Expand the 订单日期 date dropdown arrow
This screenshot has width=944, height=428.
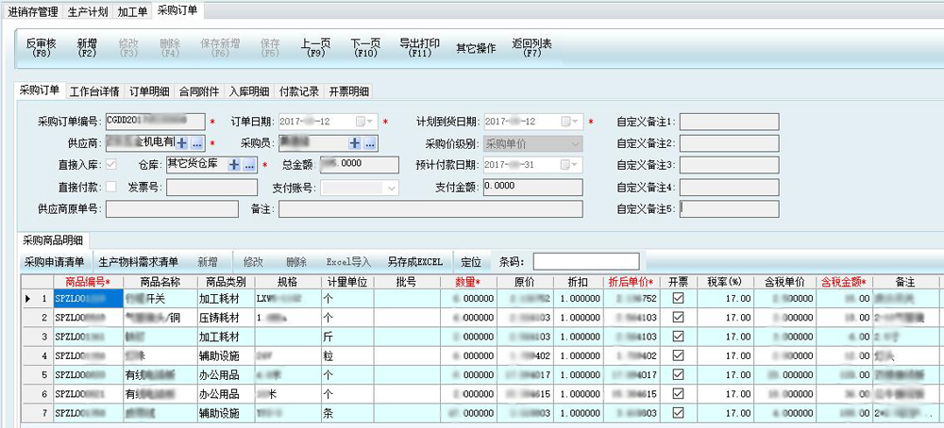(371, 122)
